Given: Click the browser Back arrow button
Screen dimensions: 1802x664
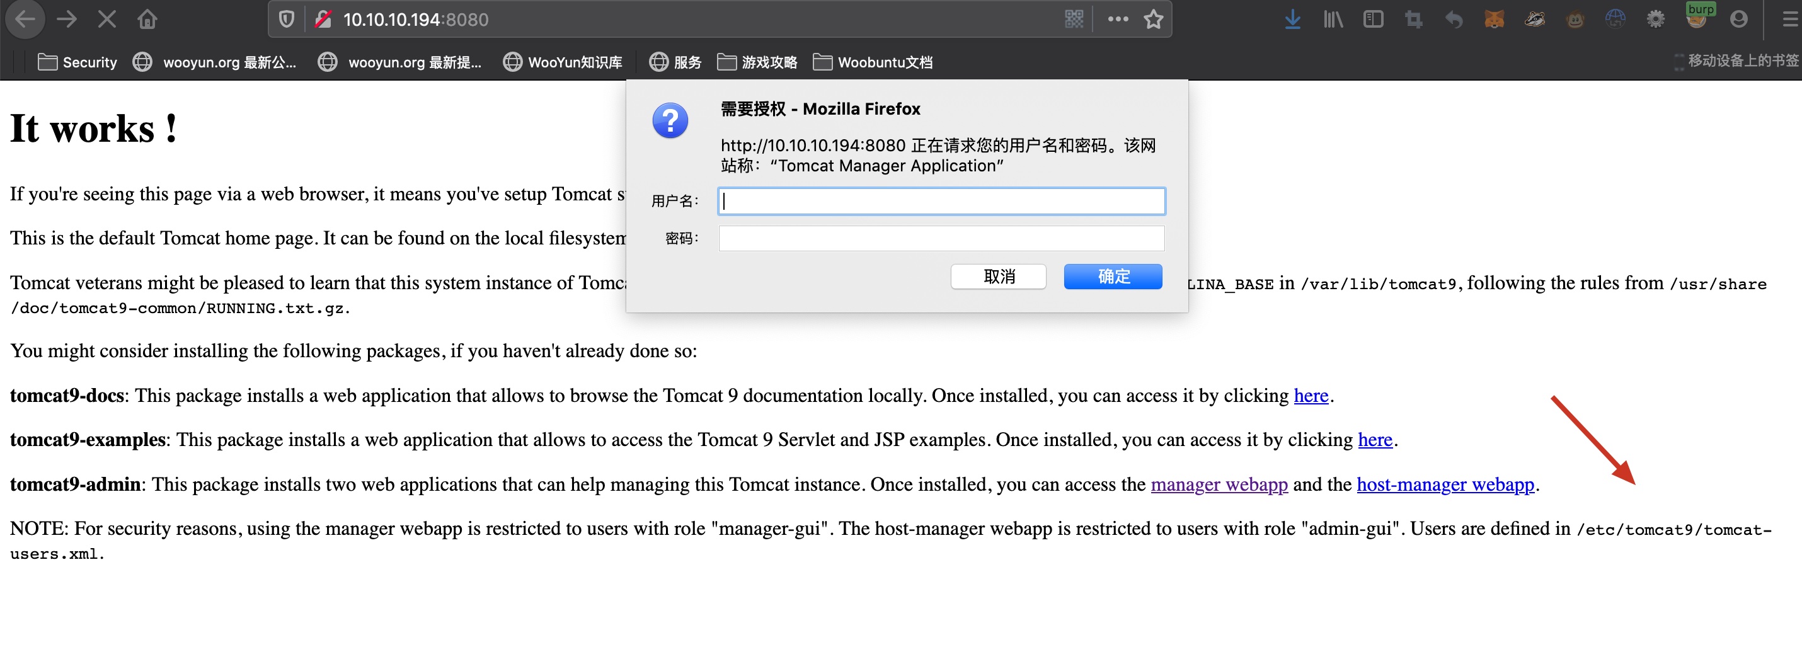Looking at the screenshot, I should point(25,19).
